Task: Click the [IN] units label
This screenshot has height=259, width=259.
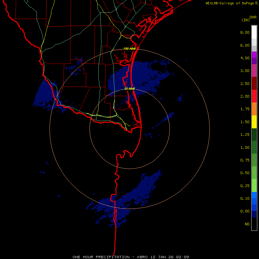Action: [245, 20]
